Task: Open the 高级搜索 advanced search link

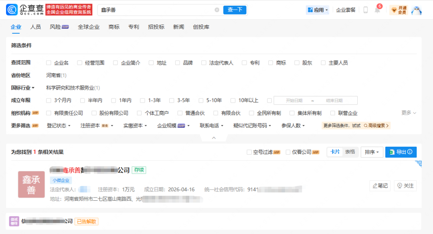Action: point(376,125)
